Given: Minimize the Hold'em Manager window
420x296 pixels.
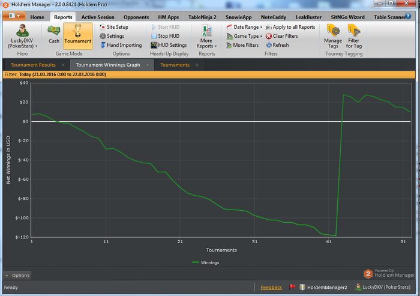Looking at the screenshot, I should coord(380,3).
